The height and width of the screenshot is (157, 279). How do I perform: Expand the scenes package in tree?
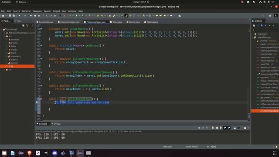7,63
